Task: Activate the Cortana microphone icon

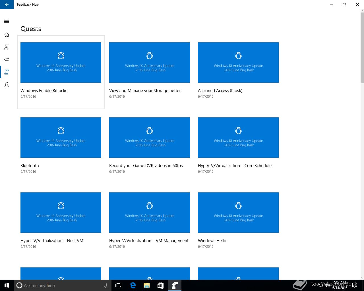Action: [106, 285]
